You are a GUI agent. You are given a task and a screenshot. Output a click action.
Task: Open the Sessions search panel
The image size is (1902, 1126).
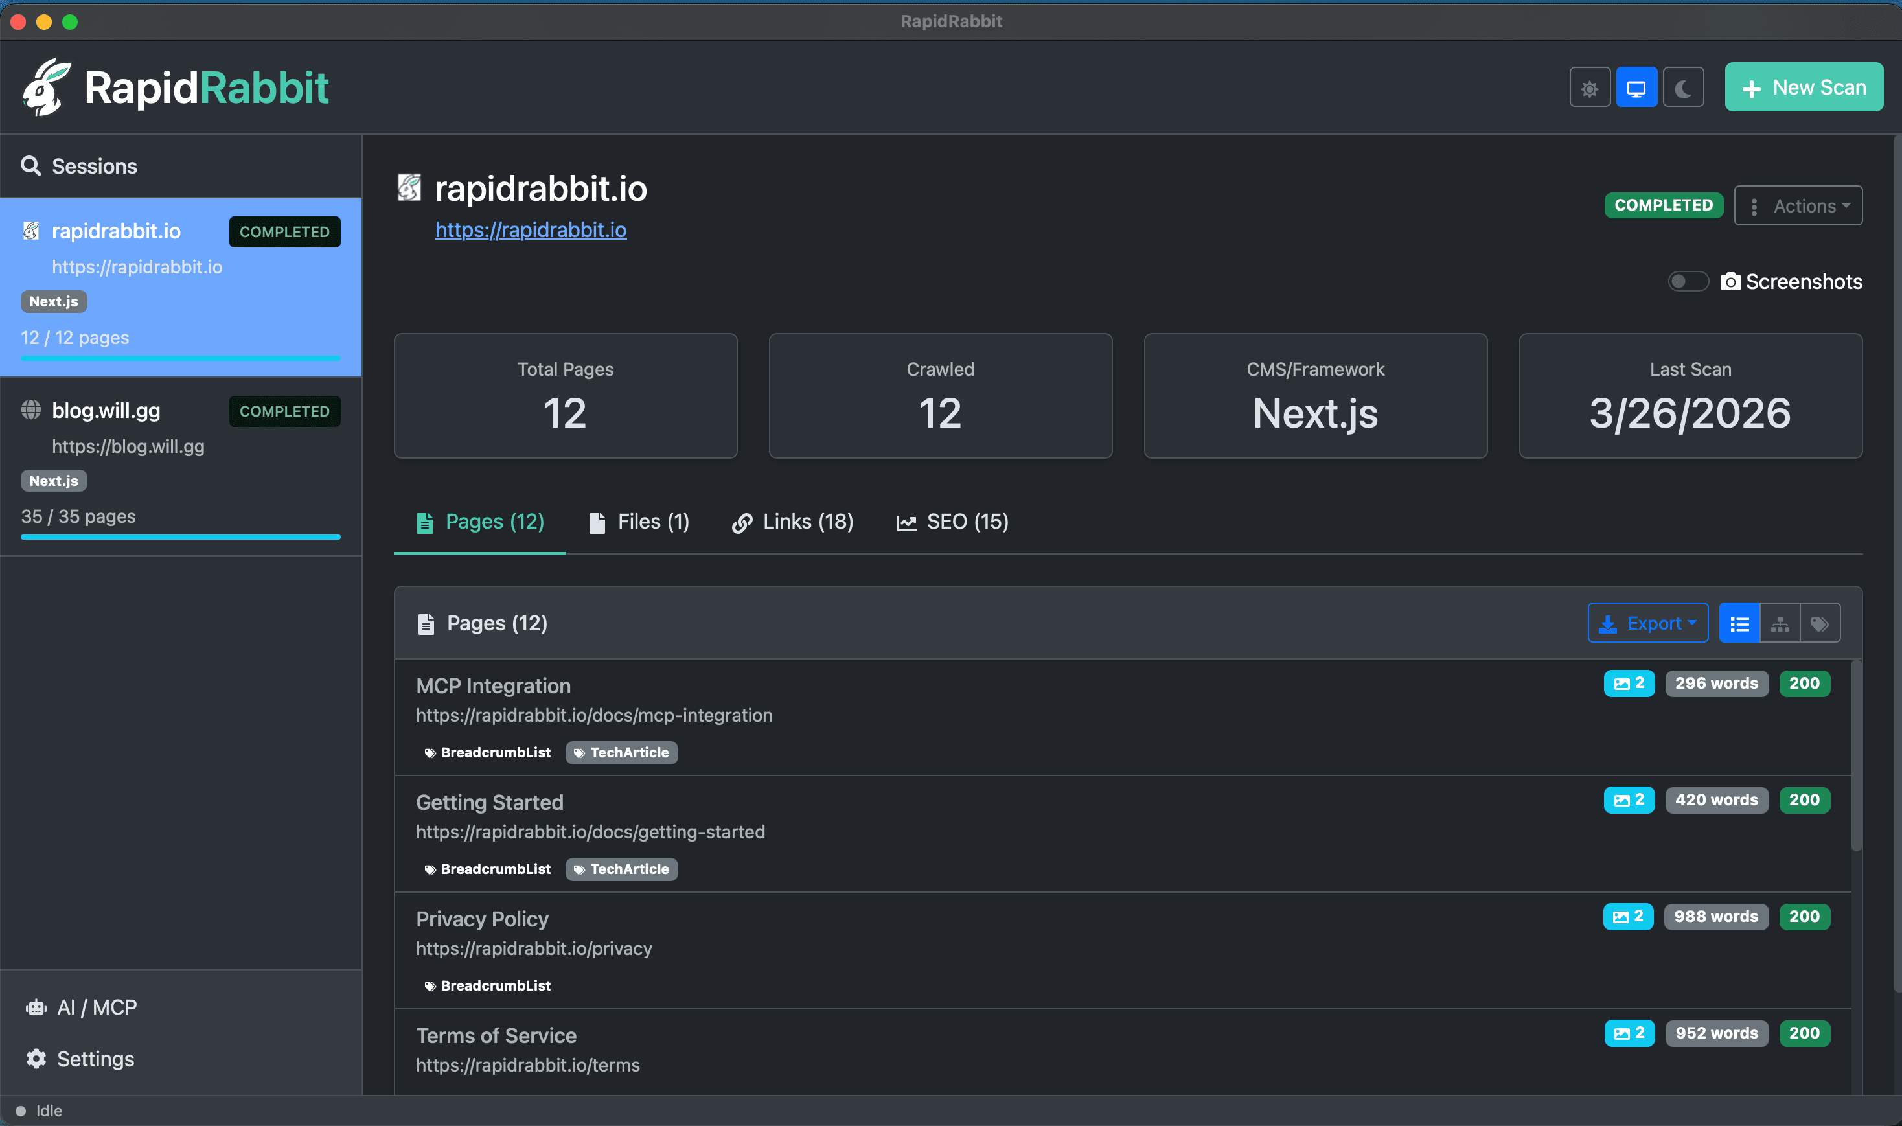pos(94,165)
